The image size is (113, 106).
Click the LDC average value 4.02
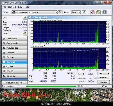pyautogui.click(x=45, y=76)
